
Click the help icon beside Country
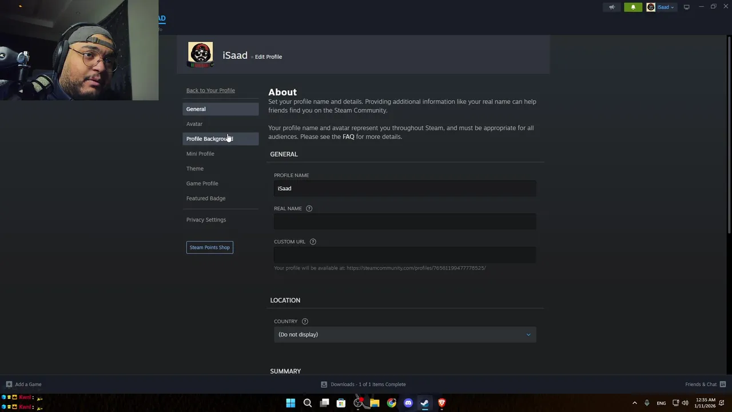click(305, 322)
